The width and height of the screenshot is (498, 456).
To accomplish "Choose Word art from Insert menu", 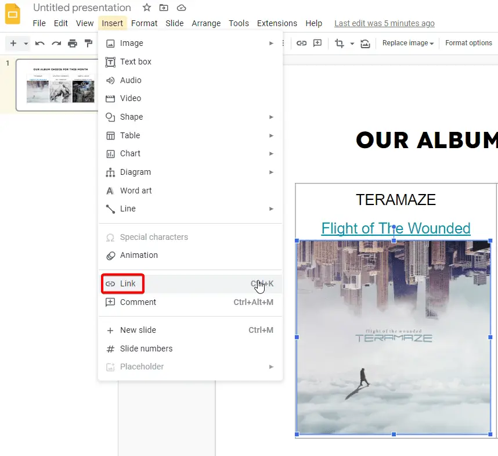I will [x=190, y=191].
